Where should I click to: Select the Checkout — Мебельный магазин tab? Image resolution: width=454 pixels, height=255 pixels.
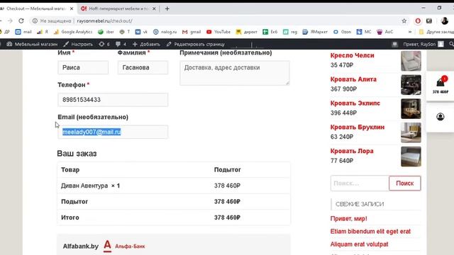pos(36,8)
